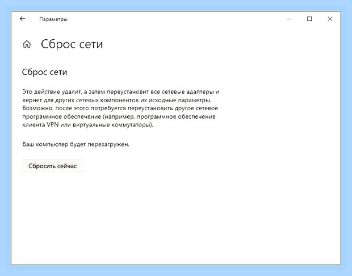Minimize the Параметры window

(x=289, y=19)
